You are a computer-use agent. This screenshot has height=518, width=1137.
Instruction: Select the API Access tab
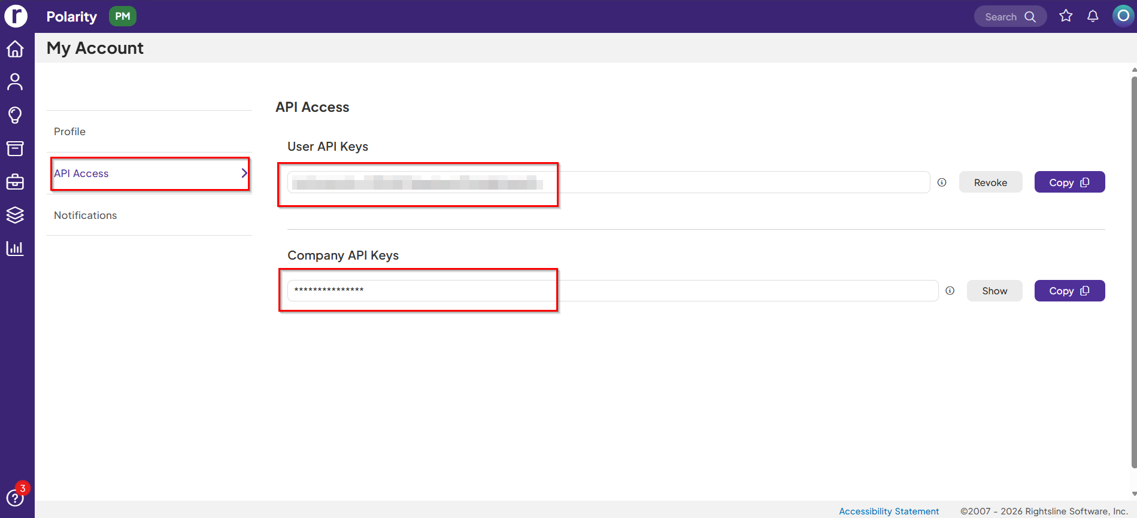(x=149, y=173)
